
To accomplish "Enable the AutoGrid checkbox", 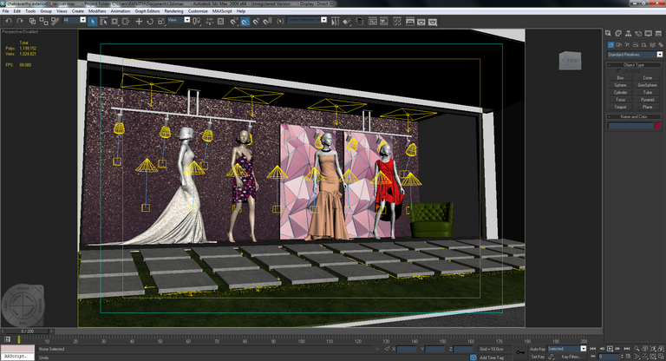I will tap(618, 71).
